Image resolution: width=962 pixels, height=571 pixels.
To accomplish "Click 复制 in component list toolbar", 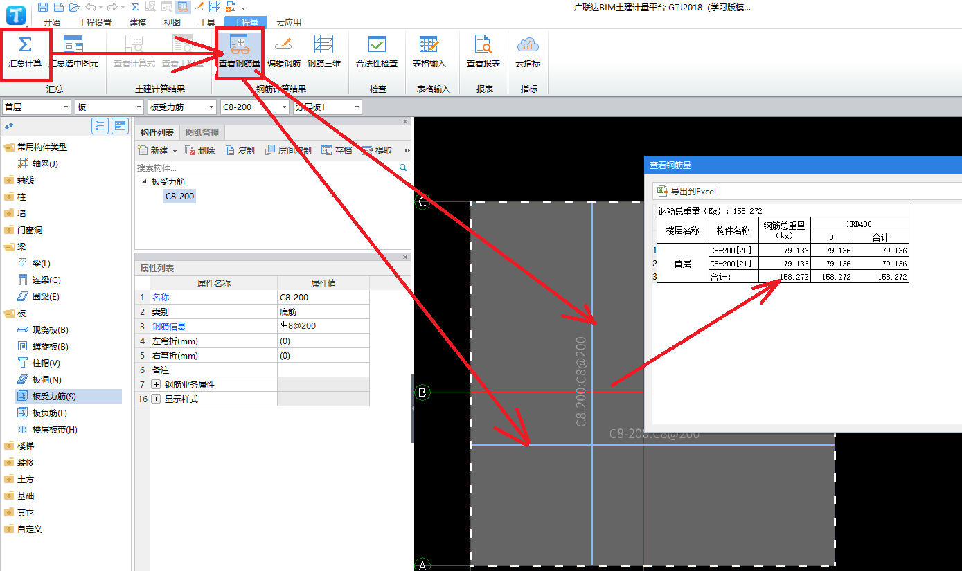I will (240, 150).
